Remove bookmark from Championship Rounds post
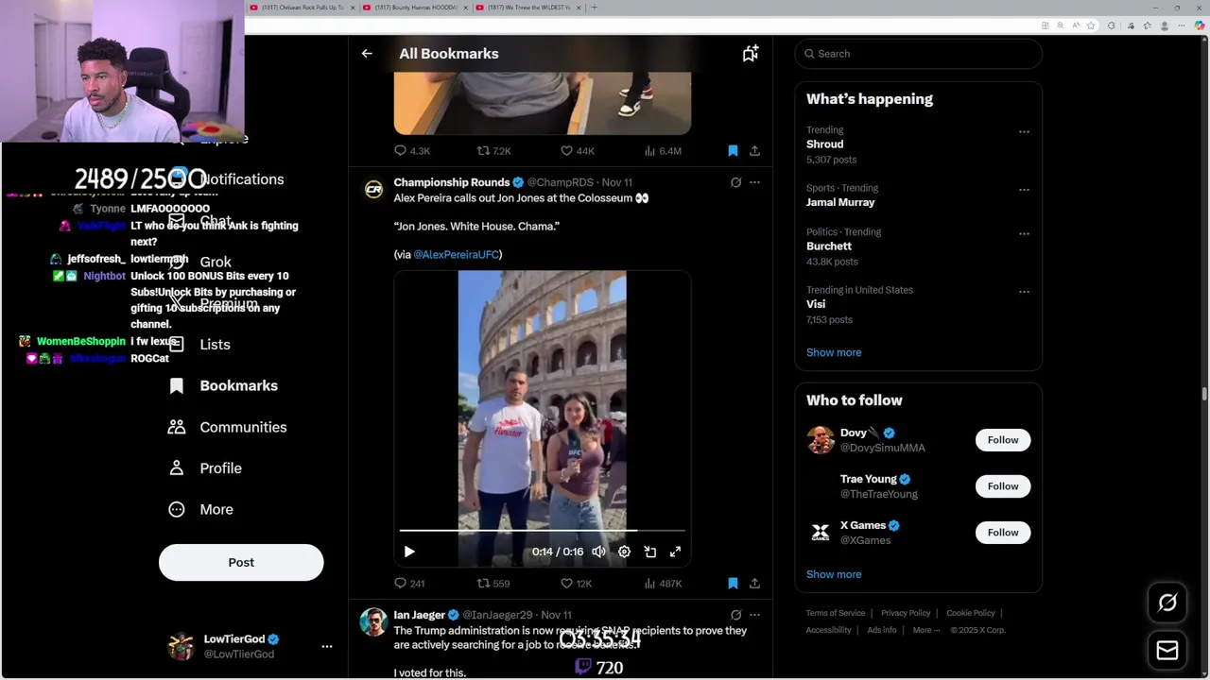Screen dimensions: 1210x680 [x=733, y=584]
